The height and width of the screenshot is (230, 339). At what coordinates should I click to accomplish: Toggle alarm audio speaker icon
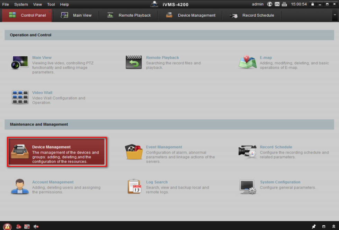pos(36,227)
